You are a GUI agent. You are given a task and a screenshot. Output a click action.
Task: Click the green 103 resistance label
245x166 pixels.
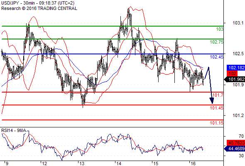(x=220, y=29)
